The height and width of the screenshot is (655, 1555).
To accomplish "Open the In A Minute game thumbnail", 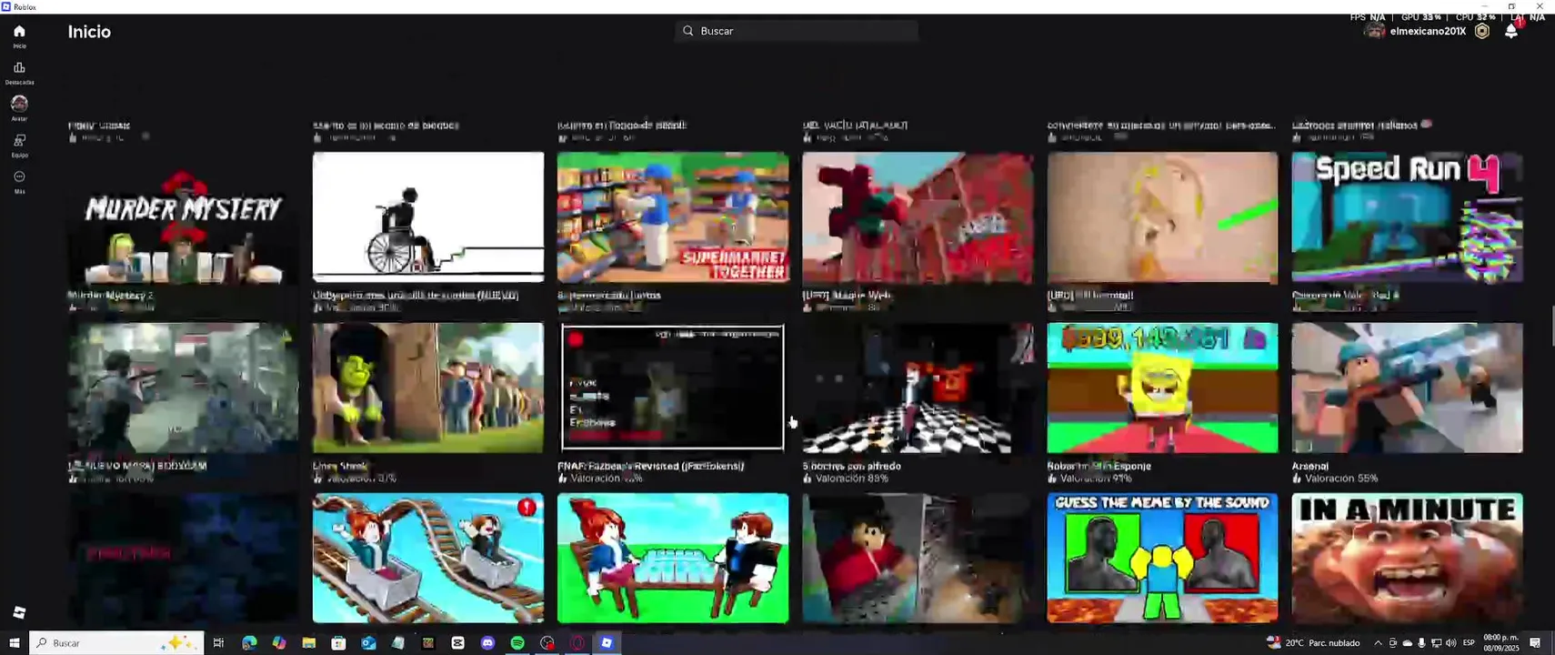I will [x=1407, y=558].
